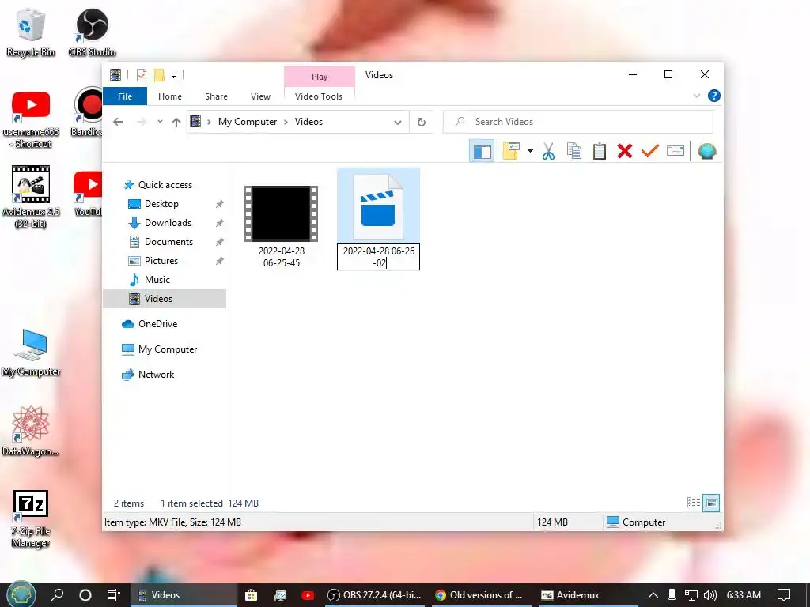
Task: Open Music in navigation pane
Action: click(157, 280)
